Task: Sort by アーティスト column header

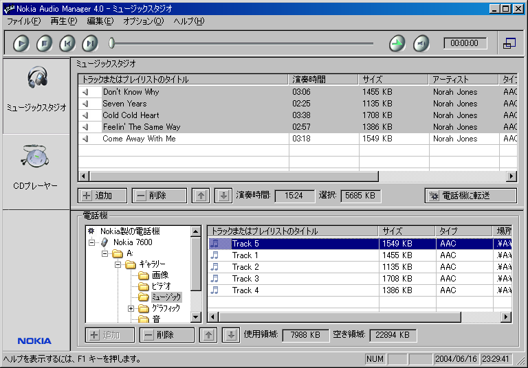Action: pos(463,80)
